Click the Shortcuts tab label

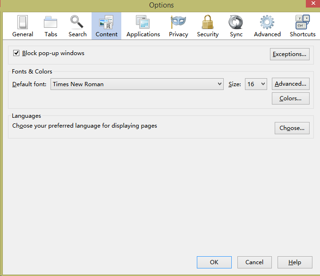coord(303,34)
